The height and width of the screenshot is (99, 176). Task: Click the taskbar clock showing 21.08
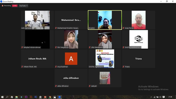(x=170, y=97)
